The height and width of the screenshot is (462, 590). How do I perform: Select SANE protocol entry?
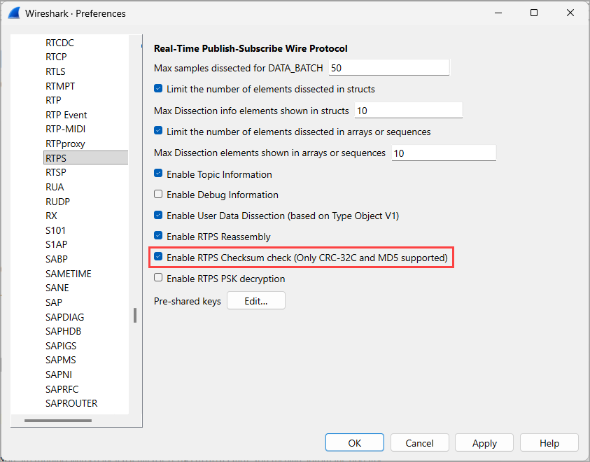tap(57, 288)
